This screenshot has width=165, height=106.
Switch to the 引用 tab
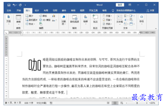(x=55, y=10)
